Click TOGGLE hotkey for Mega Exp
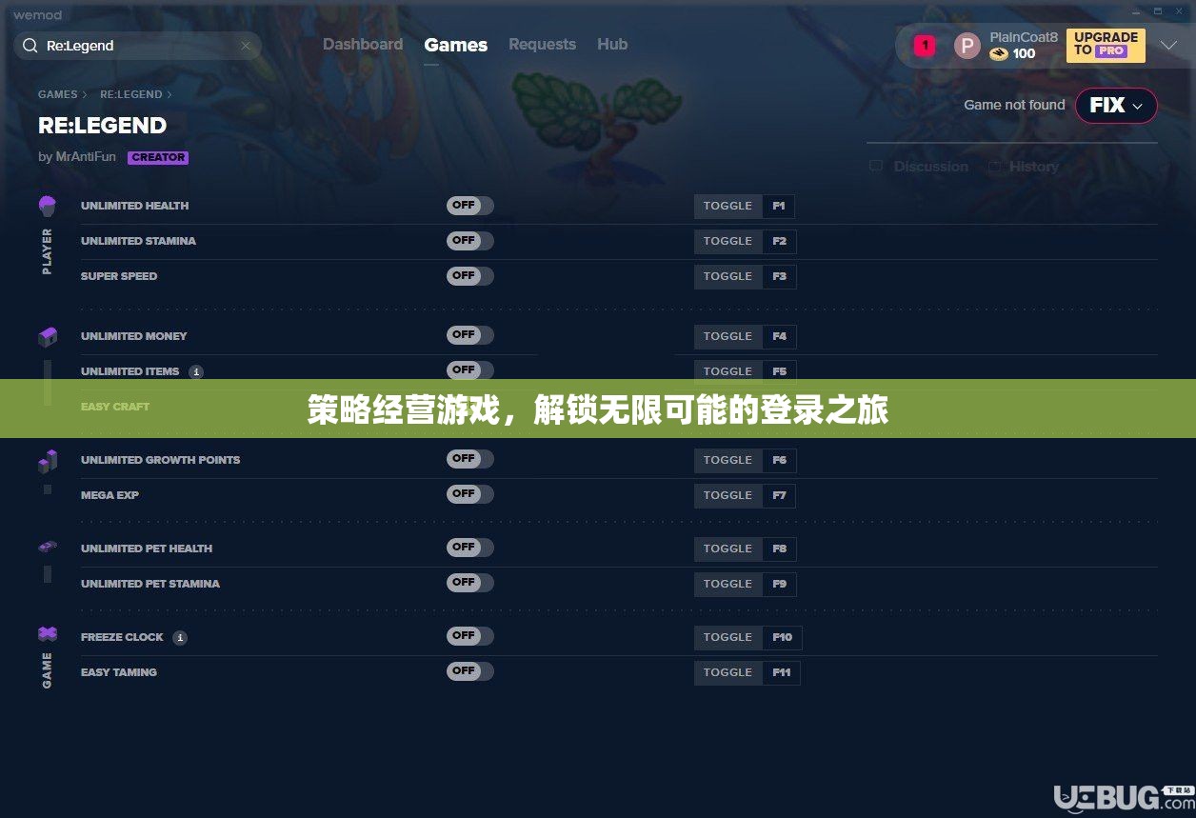This screenshot has width=1196, height=818. pos(728,495)
